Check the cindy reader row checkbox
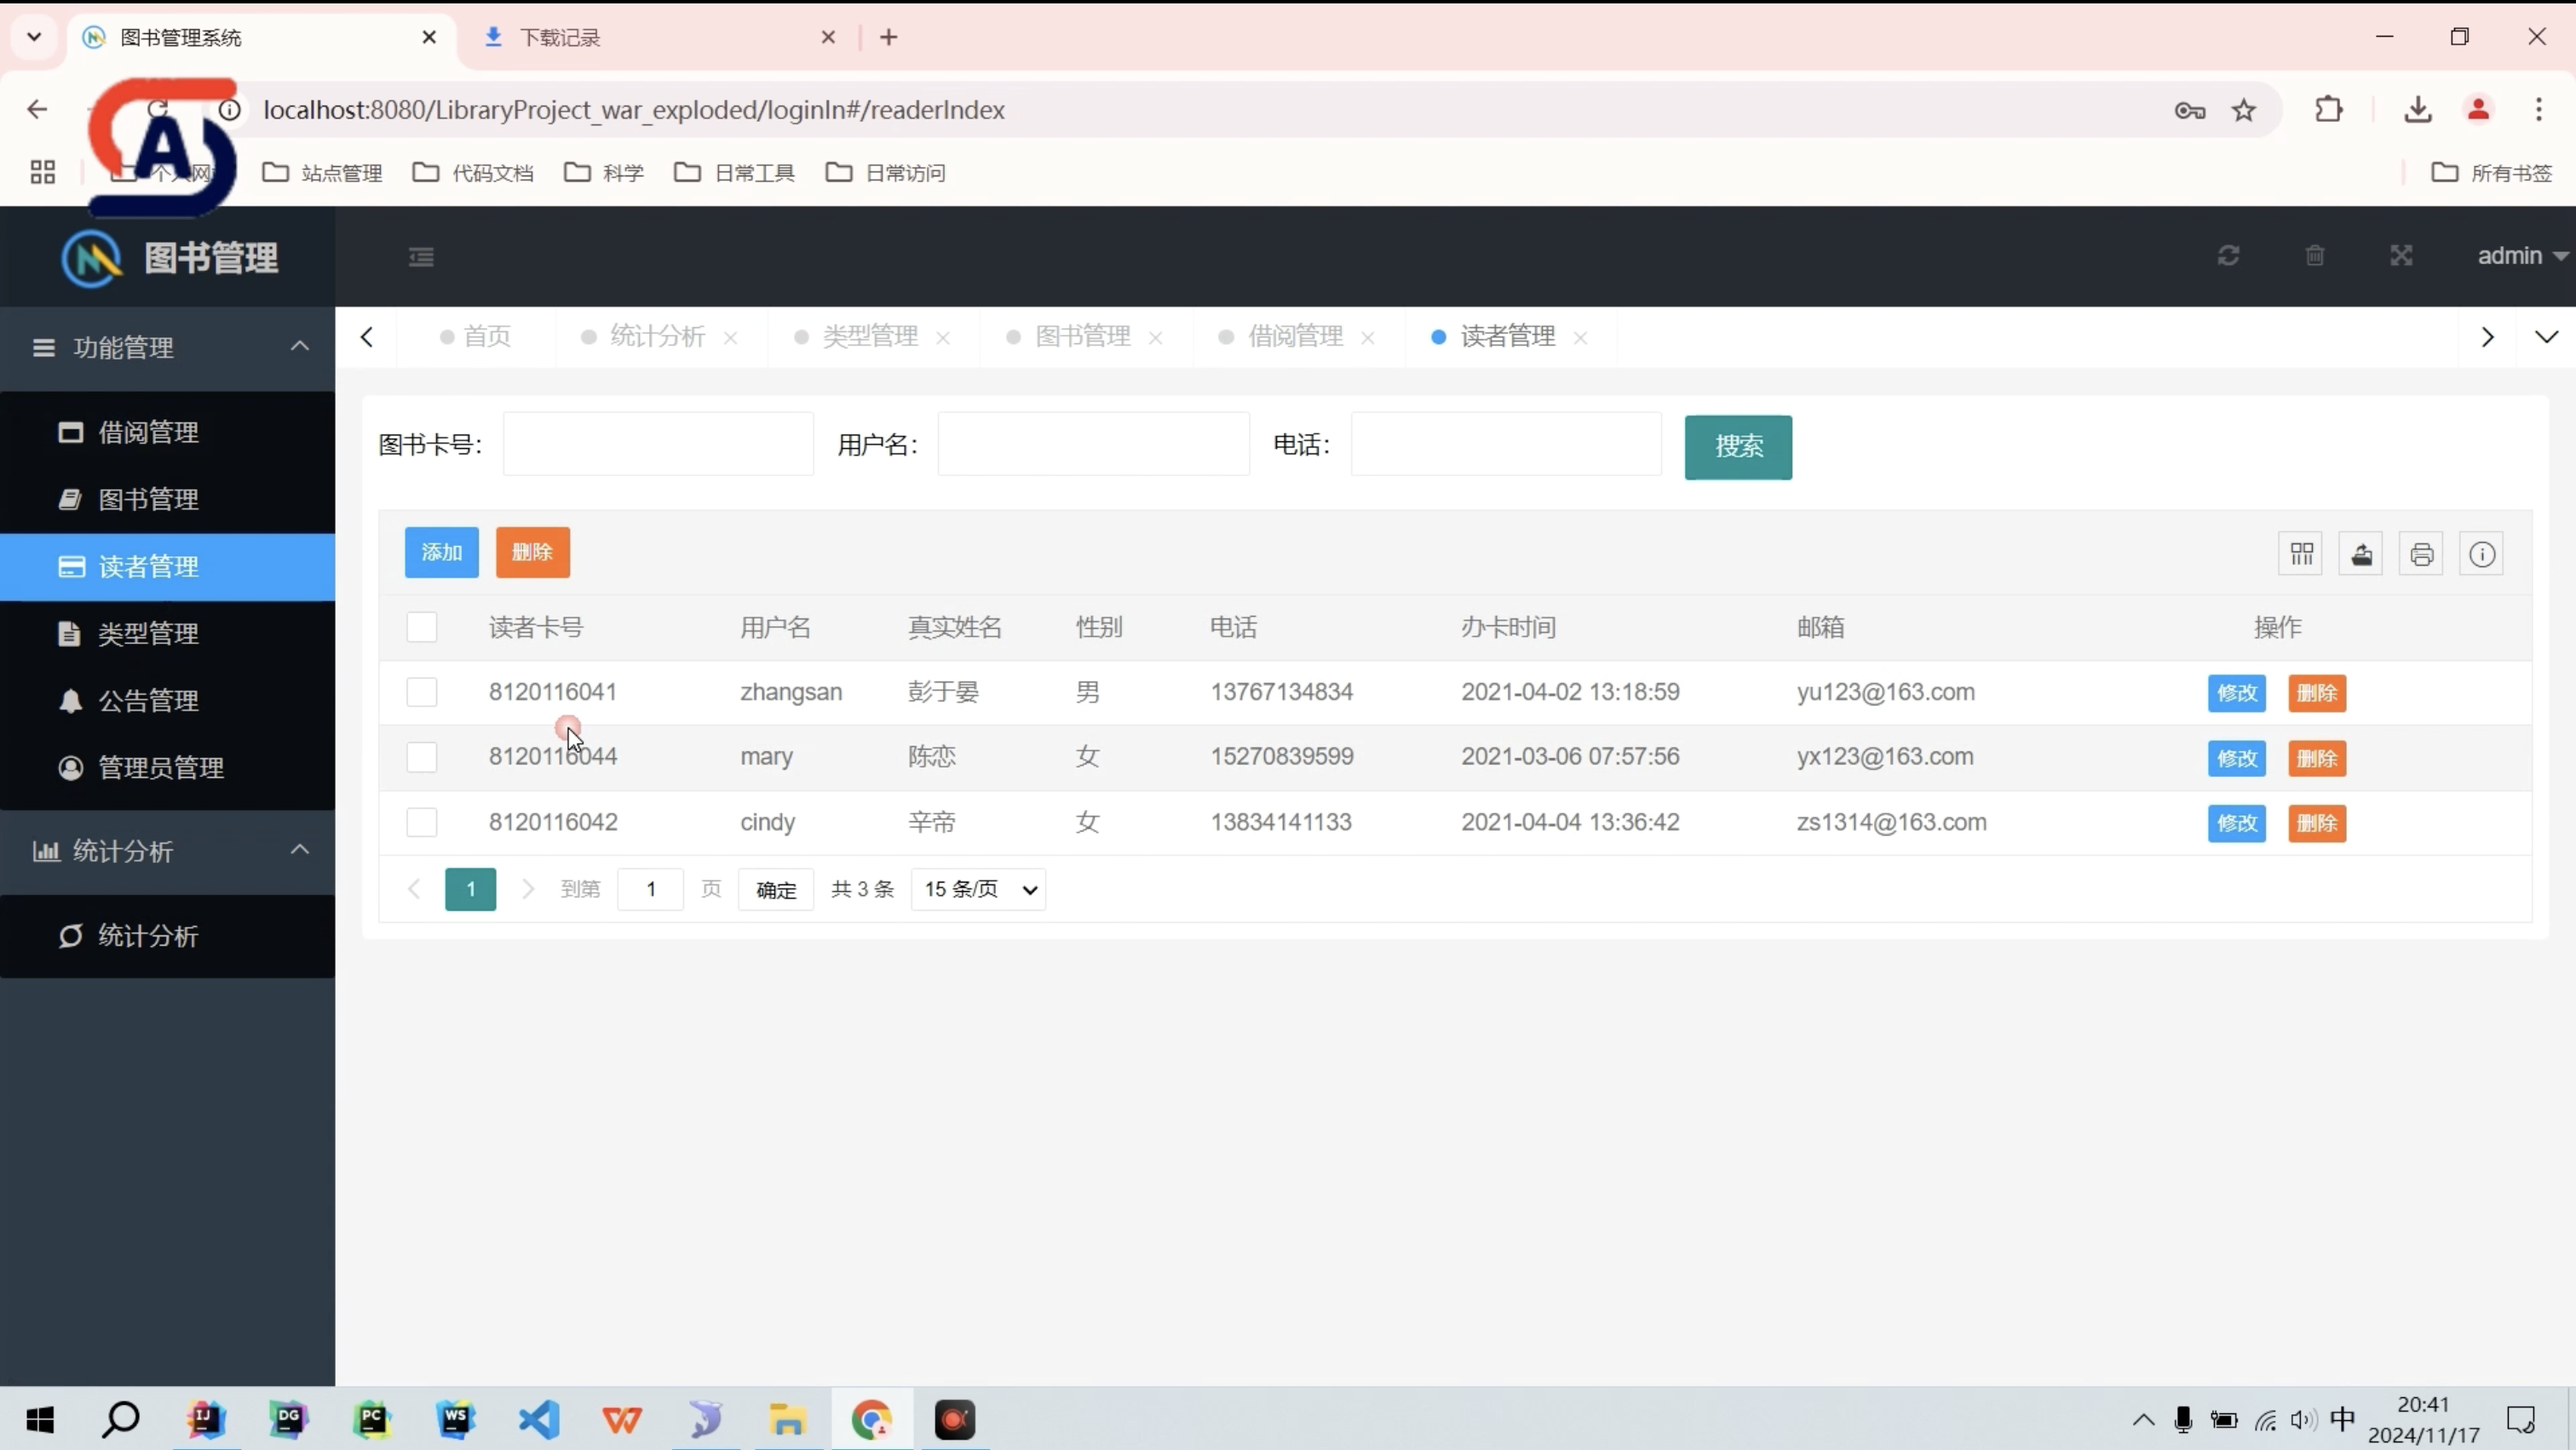 pos(421,822)
